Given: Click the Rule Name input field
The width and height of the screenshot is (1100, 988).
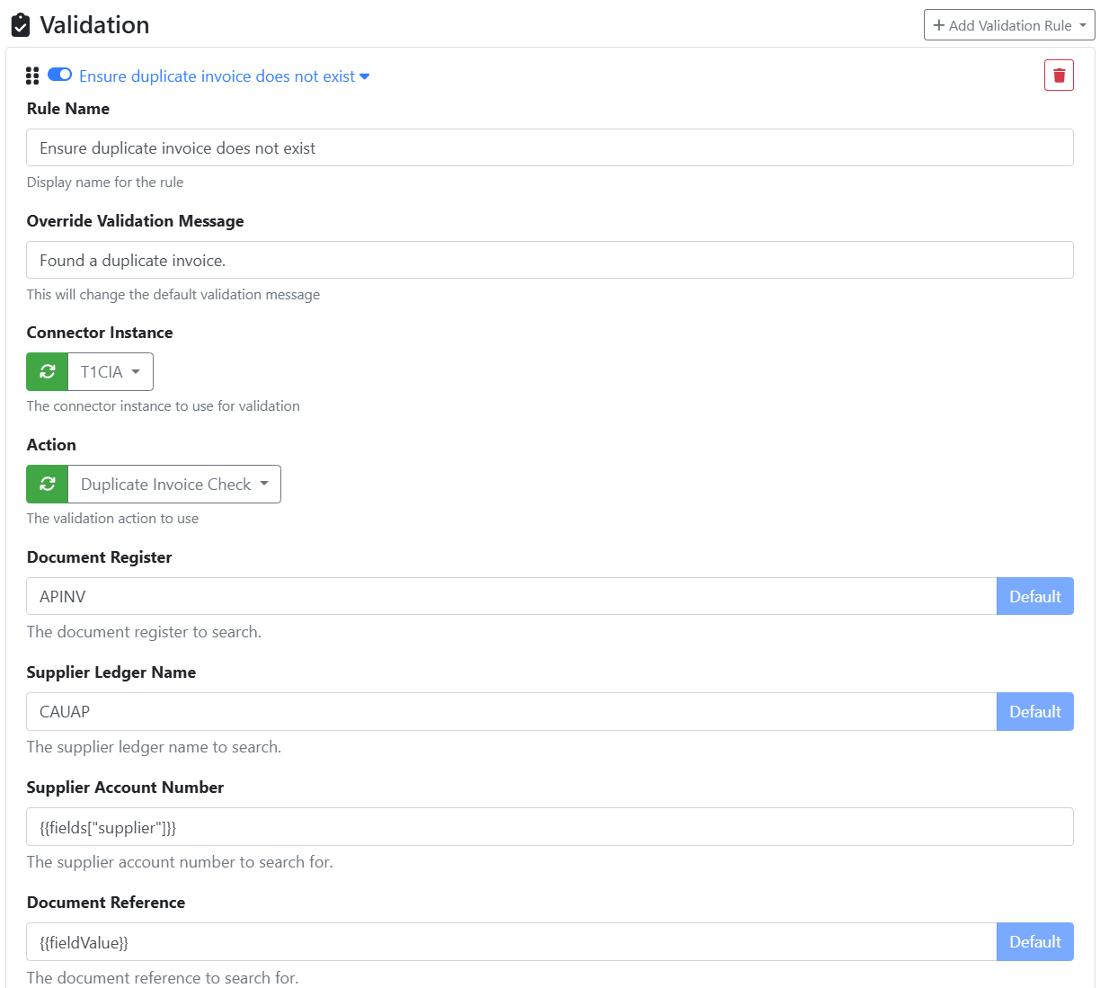Looking at the screenshot, I should pyautogui.click(x=549, y=148).
